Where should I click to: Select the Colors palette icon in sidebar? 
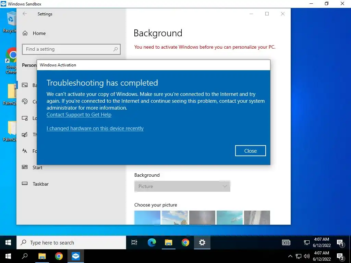coord(25,101)
